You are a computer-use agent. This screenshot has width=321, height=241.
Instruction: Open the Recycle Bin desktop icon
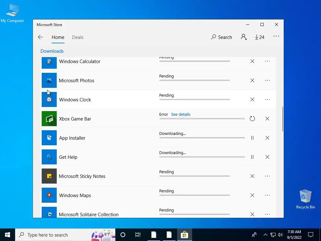point(305,199)
